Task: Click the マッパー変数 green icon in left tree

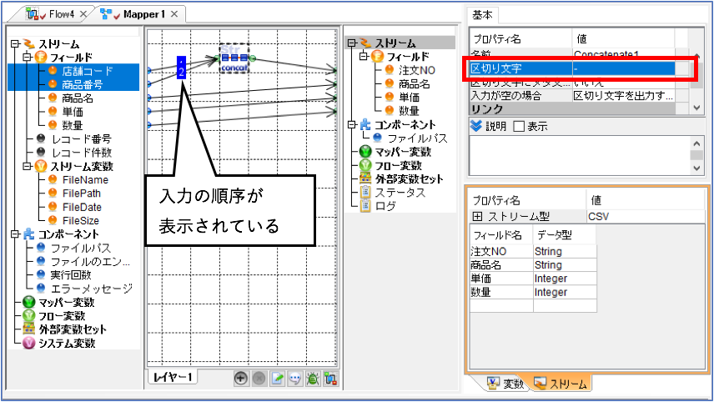Action: (x=28, y=302)
